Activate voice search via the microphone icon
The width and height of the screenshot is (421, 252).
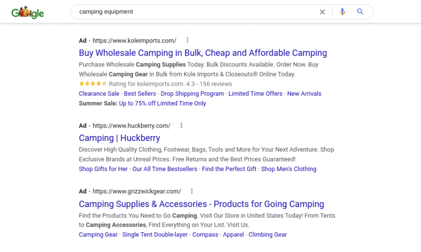click(342, 12)
